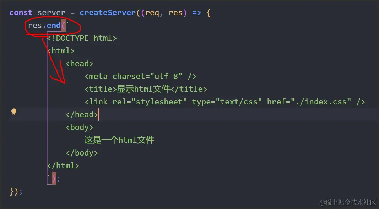Click the lightbulb quick-fix icon
The height and width of the screenshot is (209, 379).
click(14, 112)
